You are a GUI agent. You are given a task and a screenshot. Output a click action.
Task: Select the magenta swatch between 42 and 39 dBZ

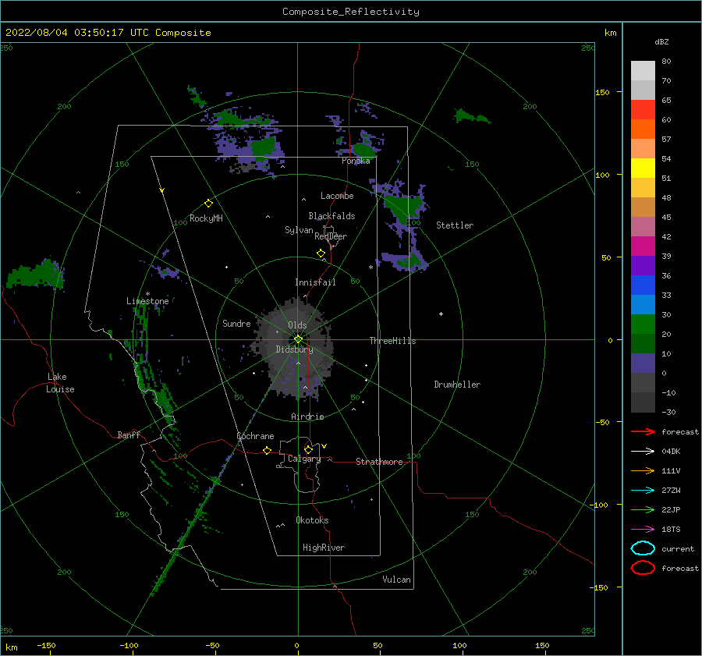pyautogui.click(x=643, y=246)
